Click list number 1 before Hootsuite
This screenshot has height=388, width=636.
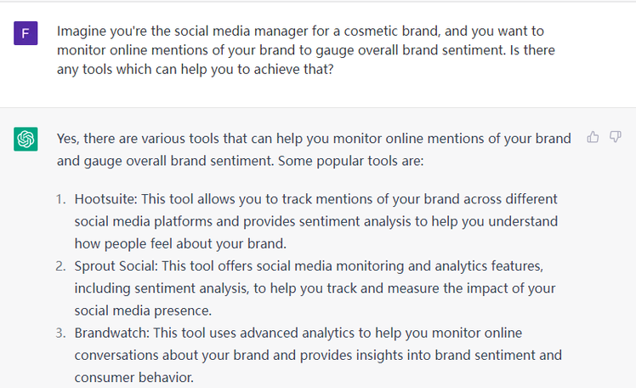point(60,199)
